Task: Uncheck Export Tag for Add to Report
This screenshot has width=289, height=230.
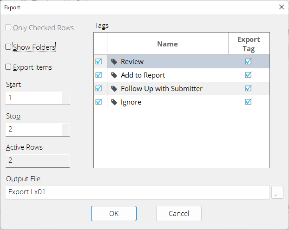Action: [x=248, y=75]
